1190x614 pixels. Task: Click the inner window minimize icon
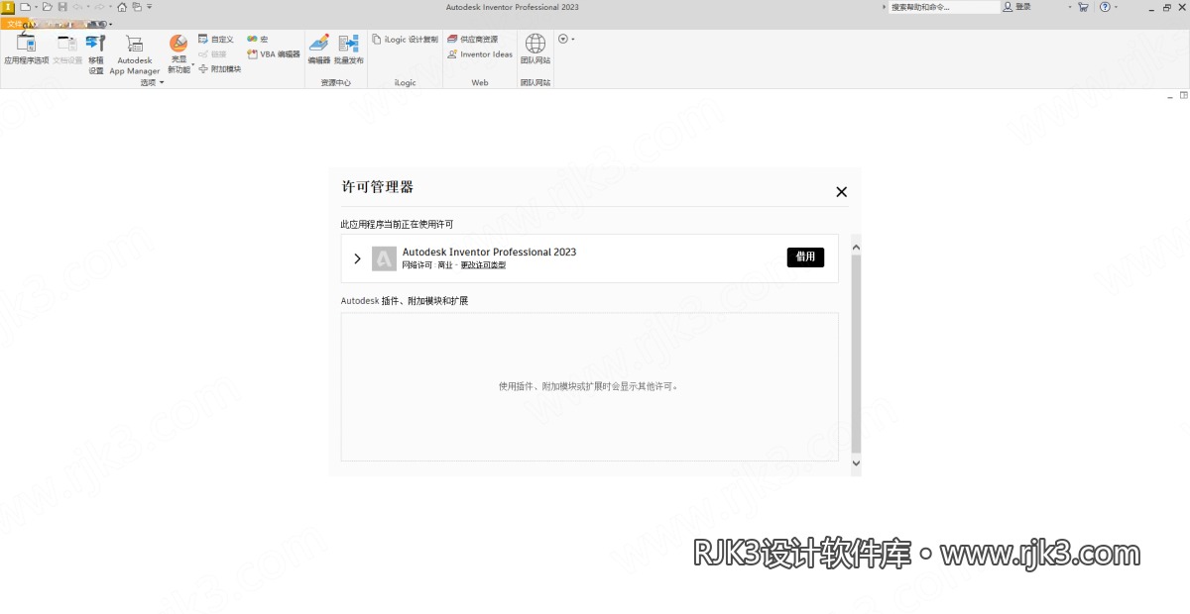1170,95
